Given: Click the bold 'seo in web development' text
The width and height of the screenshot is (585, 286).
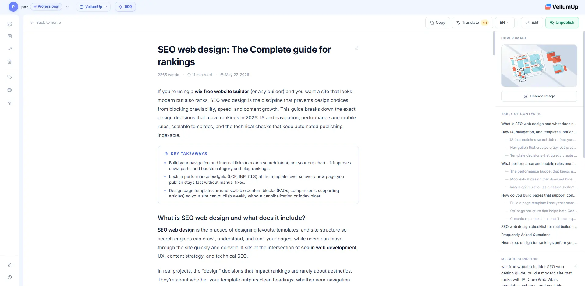Looking at the screenshot, I should point(329,248).
